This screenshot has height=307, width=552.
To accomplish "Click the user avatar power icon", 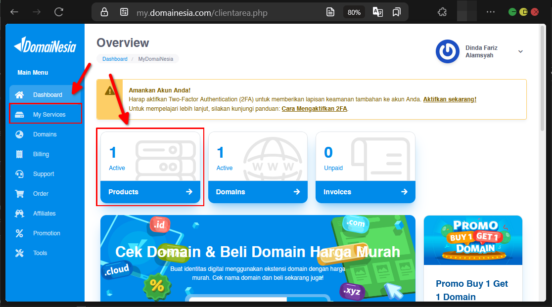I will click(448, 51).
